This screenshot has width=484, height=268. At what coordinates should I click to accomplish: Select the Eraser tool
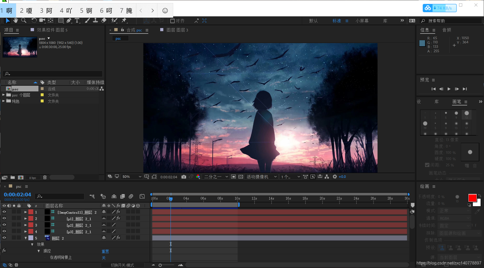(104, 21)
